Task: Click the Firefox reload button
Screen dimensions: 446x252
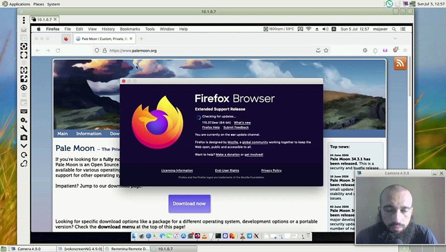Action: [58, 50]
